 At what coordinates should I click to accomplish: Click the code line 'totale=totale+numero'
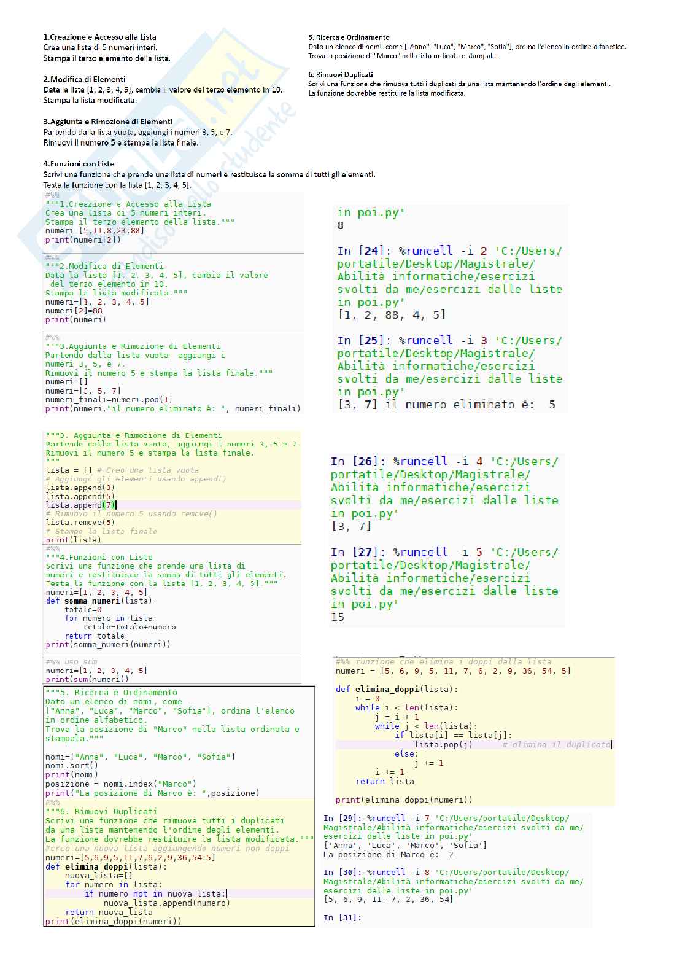point(130,627)
